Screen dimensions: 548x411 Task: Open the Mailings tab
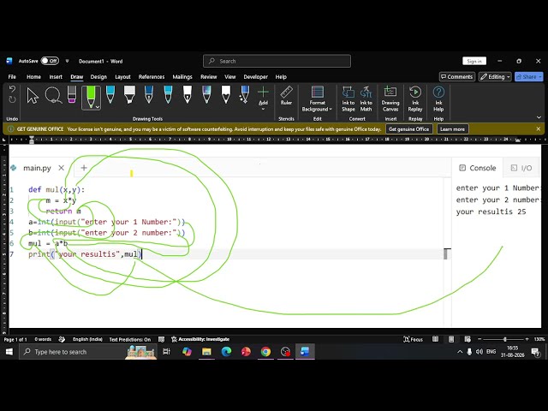click(x=182, y=77)
